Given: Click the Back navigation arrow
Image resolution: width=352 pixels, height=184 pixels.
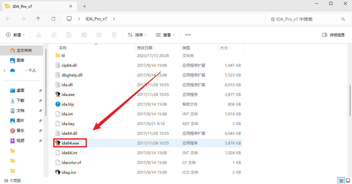Looking at the screenshot, I should [x=8, y=19].
